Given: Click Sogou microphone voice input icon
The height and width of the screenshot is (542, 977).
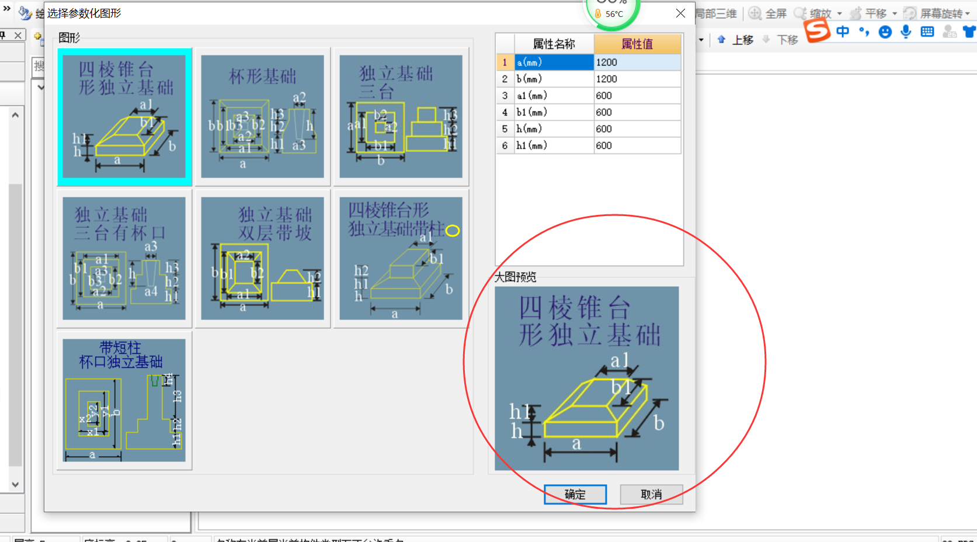Looking at the screenshot, I should [x=906, y=32].
